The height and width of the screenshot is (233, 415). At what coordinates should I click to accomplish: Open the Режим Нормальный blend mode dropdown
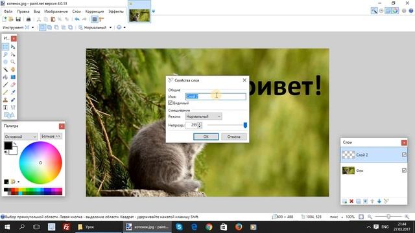pos(203,116)
